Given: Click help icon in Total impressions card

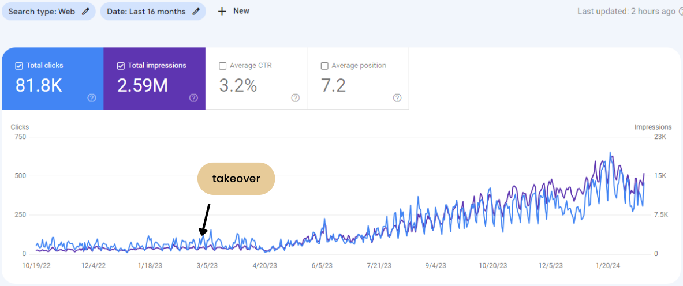Looking at the screenshot, I should (x=193, y=98).
